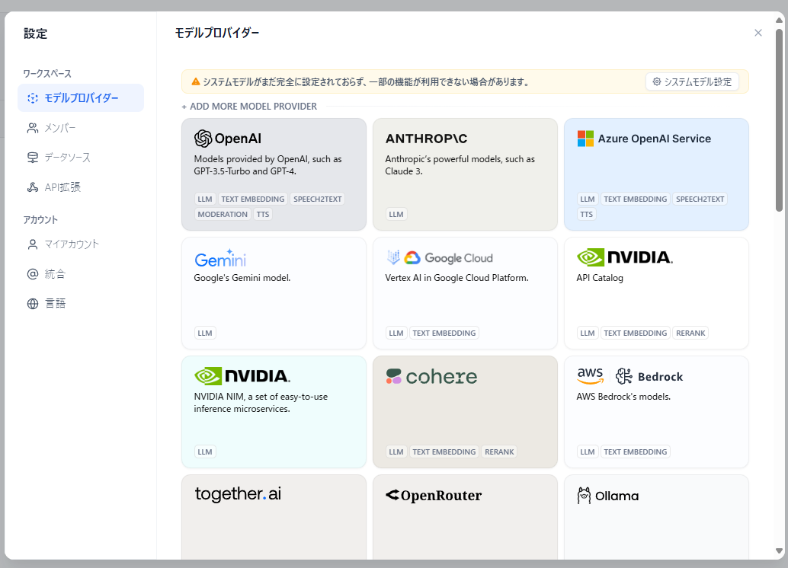Open the 言語 settings tab

[x=81, y=304]
